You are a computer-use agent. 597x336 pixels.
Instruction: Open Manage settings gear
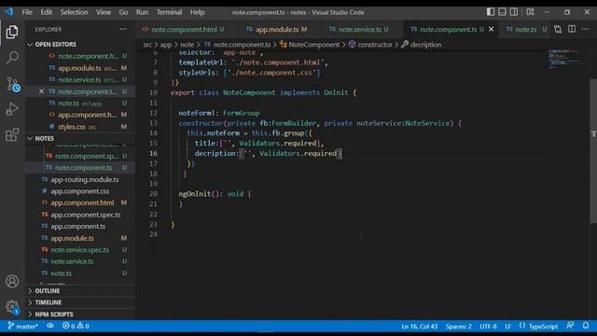point(12,307)
